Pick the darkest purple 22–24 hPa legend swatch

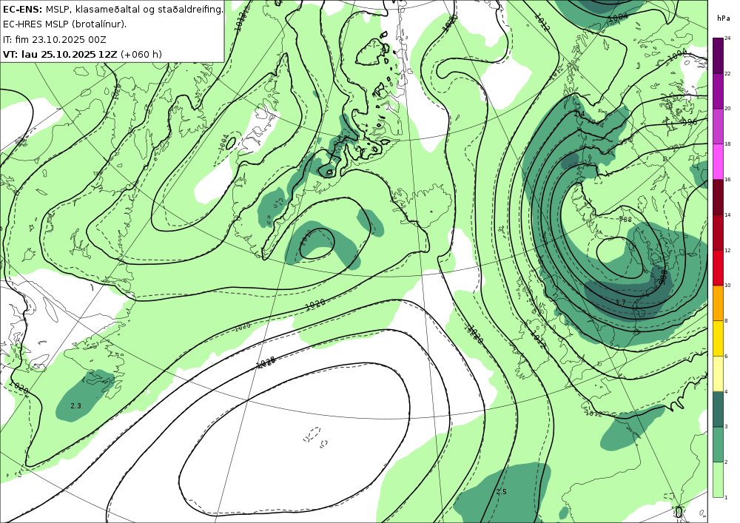click(719, 55)
